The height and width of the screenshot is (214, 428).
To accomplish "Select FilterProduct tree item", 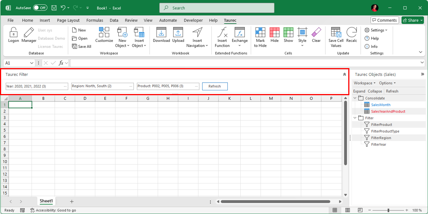I will pos(382,124).
